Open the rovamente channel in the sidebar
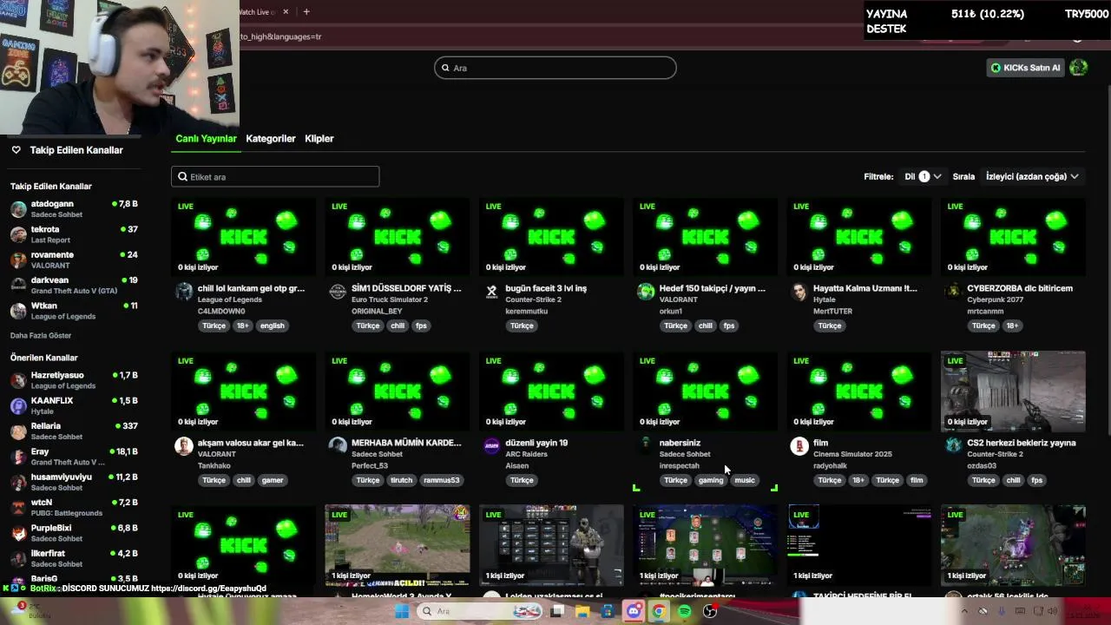 (x=74, y=260)
